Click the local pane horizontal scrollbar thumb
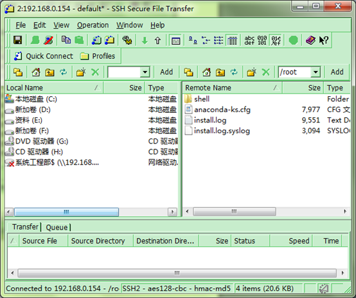 pyautogui.click(x=66, y=212)
